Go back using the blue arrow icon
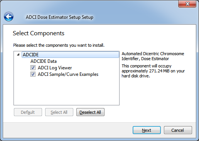 click(8, 17)
